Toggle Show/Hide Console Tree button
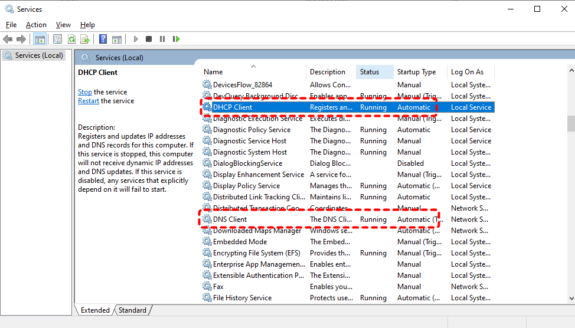Viewport: 575px width, 328px height. [x=40, y=39]
